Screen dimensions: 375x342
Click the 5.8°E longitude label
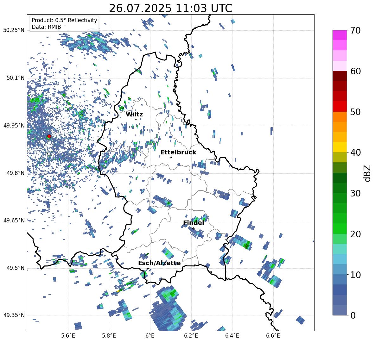[x=109, y=336]
